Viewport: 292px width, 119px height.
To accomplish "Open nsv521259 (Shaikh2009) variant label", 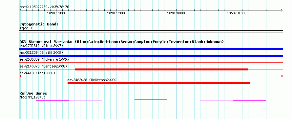I will coord(41,52).
